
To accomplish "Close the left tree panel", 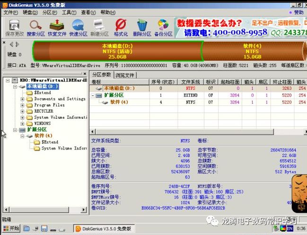I will 85,74.
